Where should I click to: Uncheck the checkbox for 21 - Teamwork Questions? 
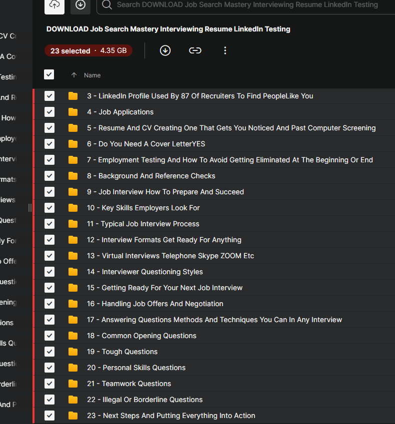[49, 384]
